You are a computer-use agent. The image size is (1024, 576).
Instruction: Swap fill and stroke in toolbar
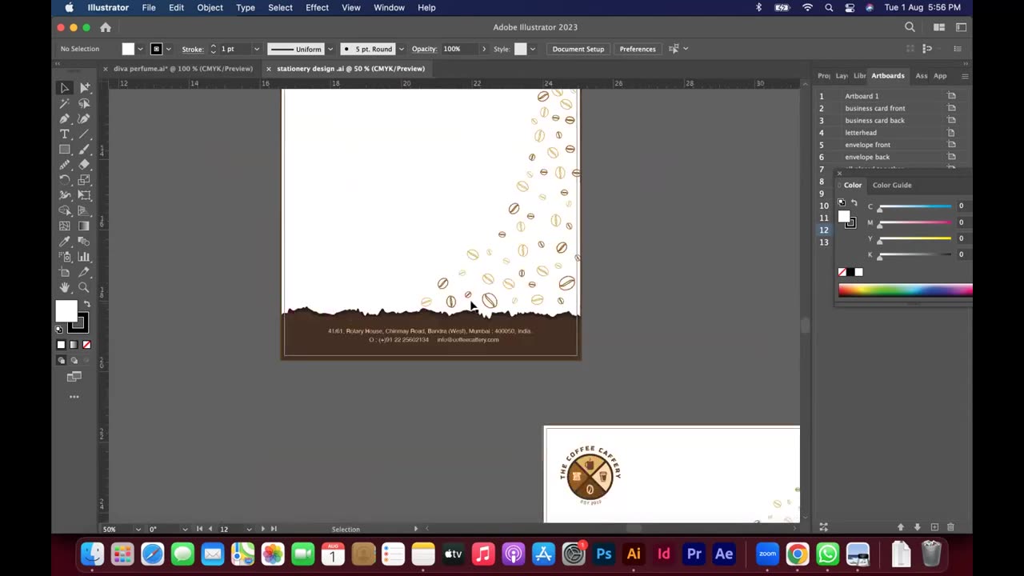pos(87,304)
